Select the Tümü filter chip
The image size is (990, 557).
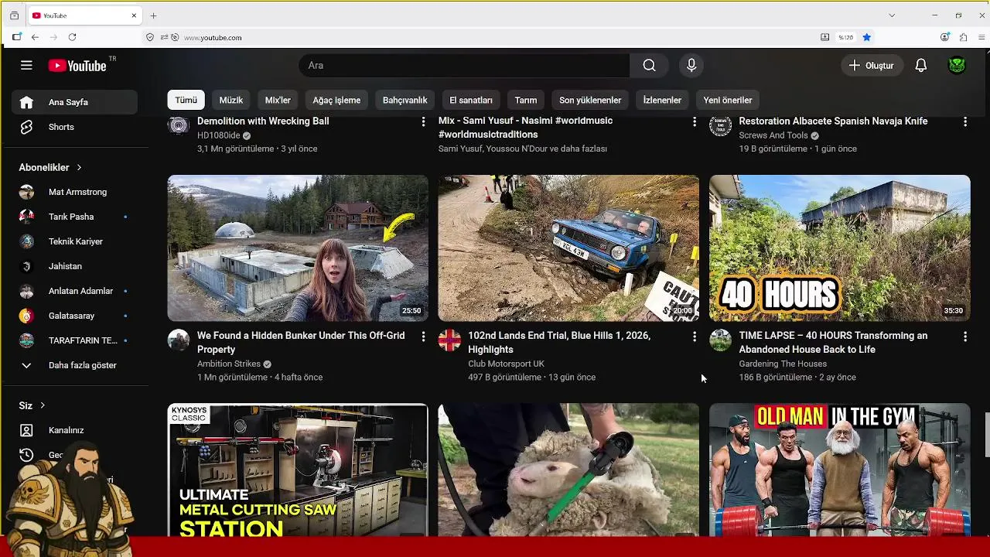(x=186, y=100)
